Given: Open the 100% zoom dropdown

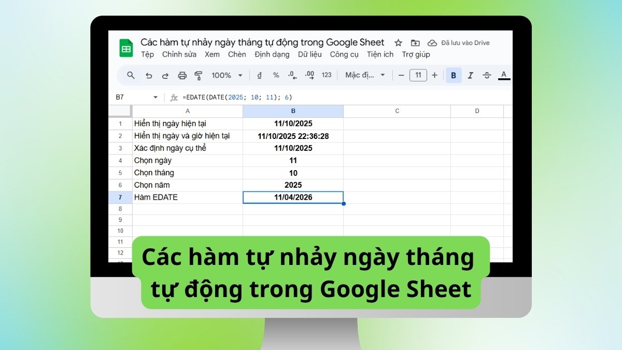Looking at the screenshot, I should click(227, 75).
